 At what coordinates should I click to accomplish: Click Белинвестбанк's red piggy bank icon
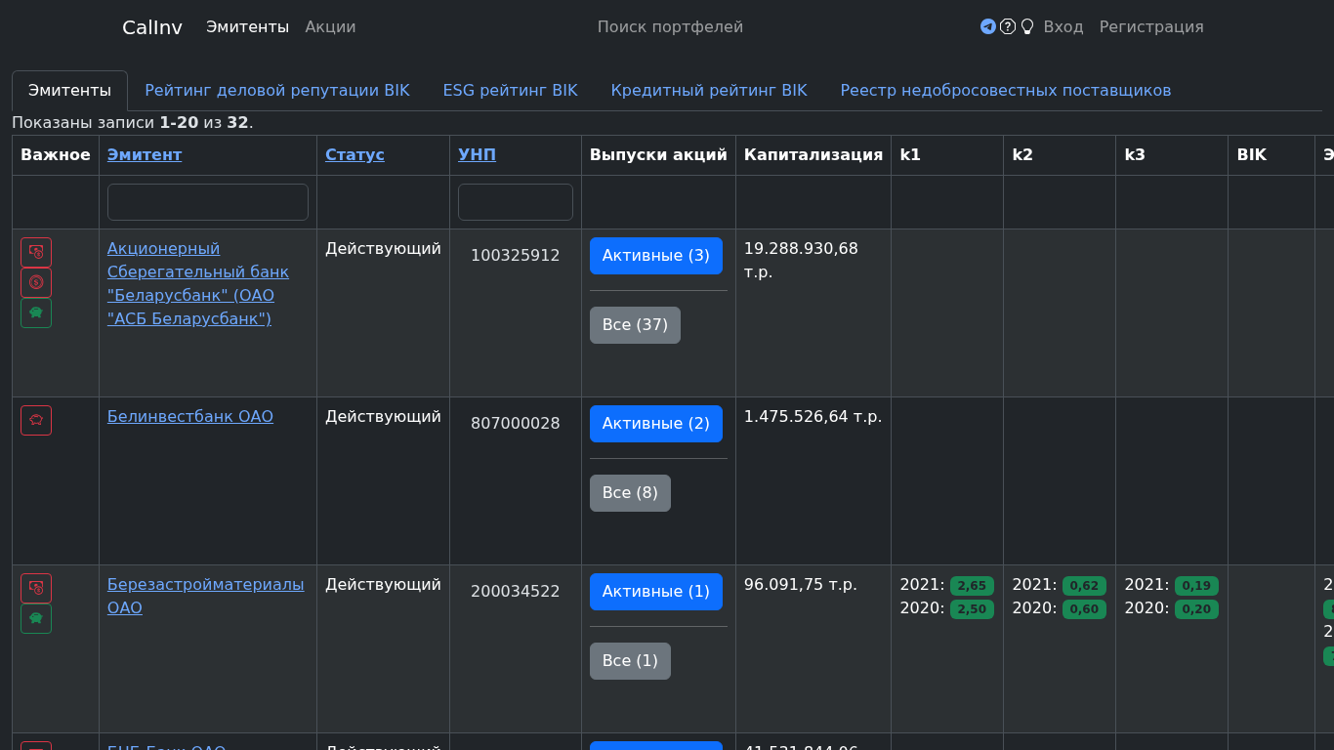[x=36, y=420]
